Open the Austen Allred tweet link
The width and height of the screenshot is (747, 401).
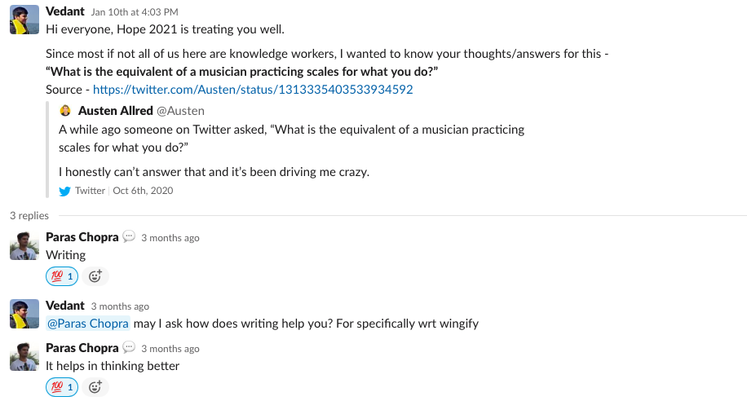tap(253, 90)
